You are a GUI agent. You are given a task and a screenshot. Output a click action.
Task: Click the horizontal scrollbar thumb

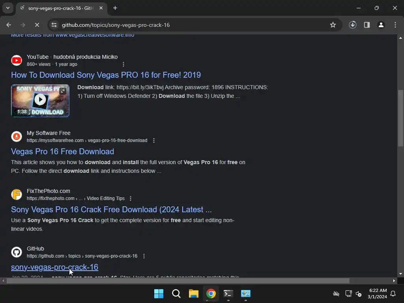pyautogui.click(x=178, y=281)
